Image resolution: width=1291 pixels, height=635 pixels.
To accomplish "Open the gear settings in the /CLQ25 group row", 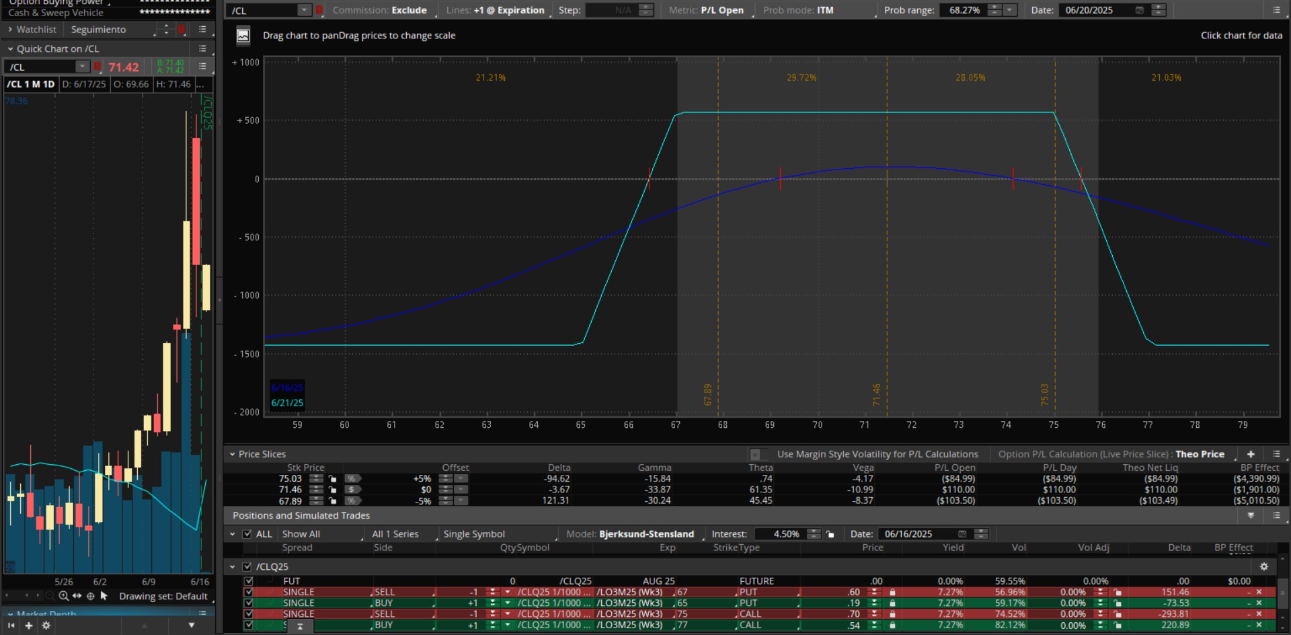I will (1263, 567).
